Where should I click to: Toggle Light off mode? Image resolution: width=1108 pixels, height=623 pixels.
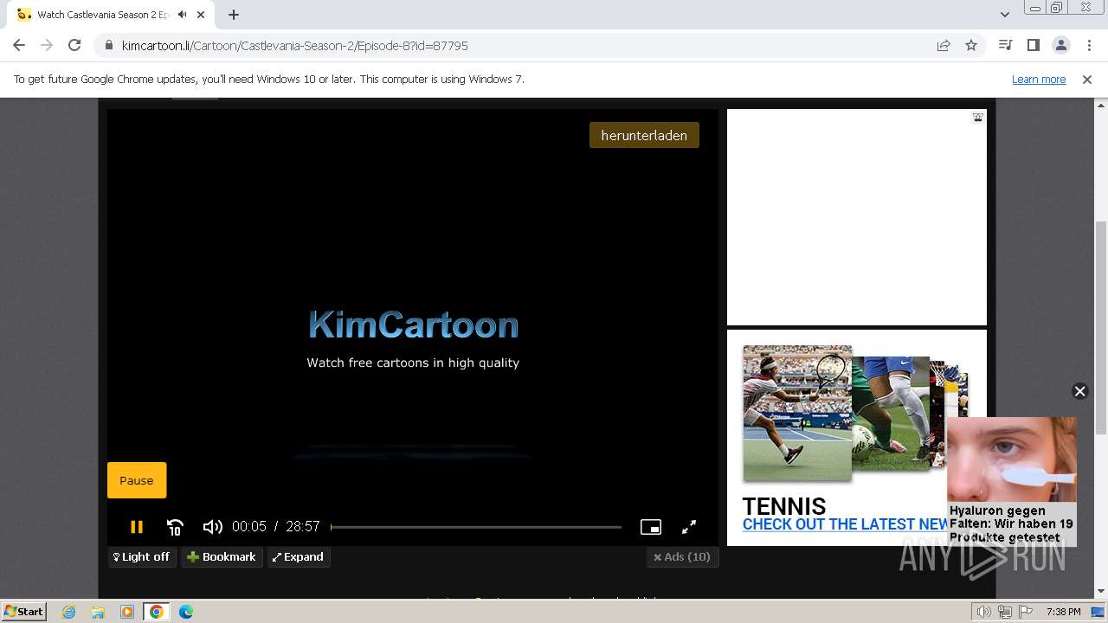click(x=142, y=557)
